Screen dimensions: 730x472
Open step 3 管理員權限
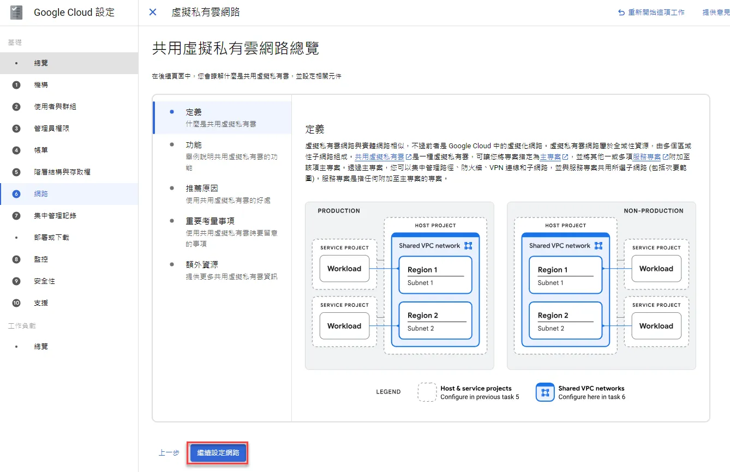pyautogui.click(x=69, y=129)
